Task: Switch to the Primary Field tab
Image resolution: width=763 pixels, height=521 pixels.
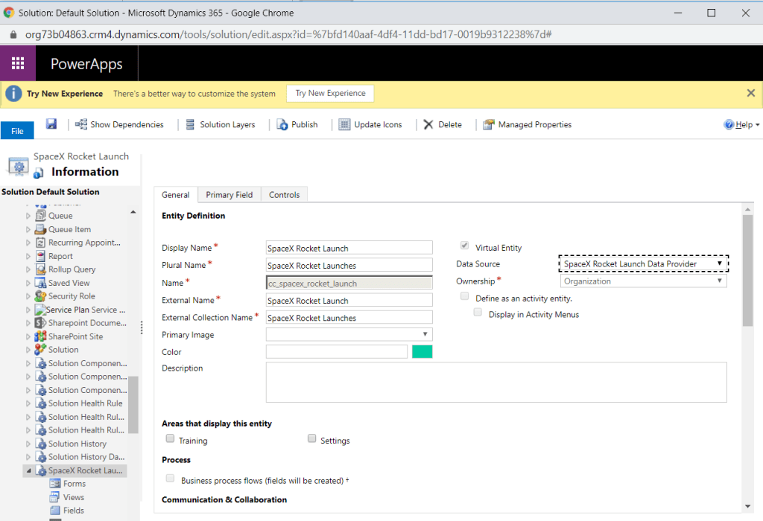Action: pyautogui.click(x=229, y=195)
